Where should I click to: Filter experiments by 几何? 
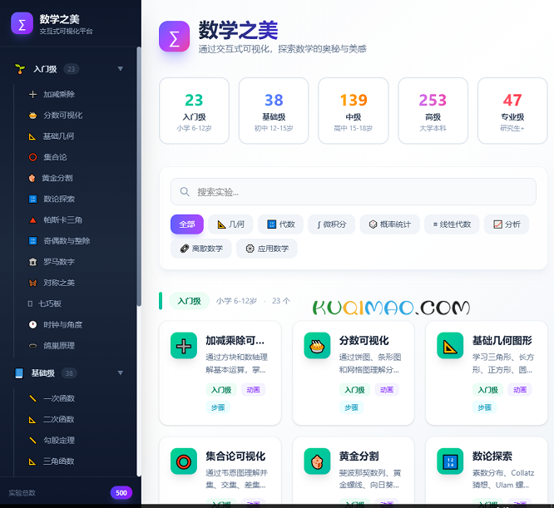coord(230,224)
